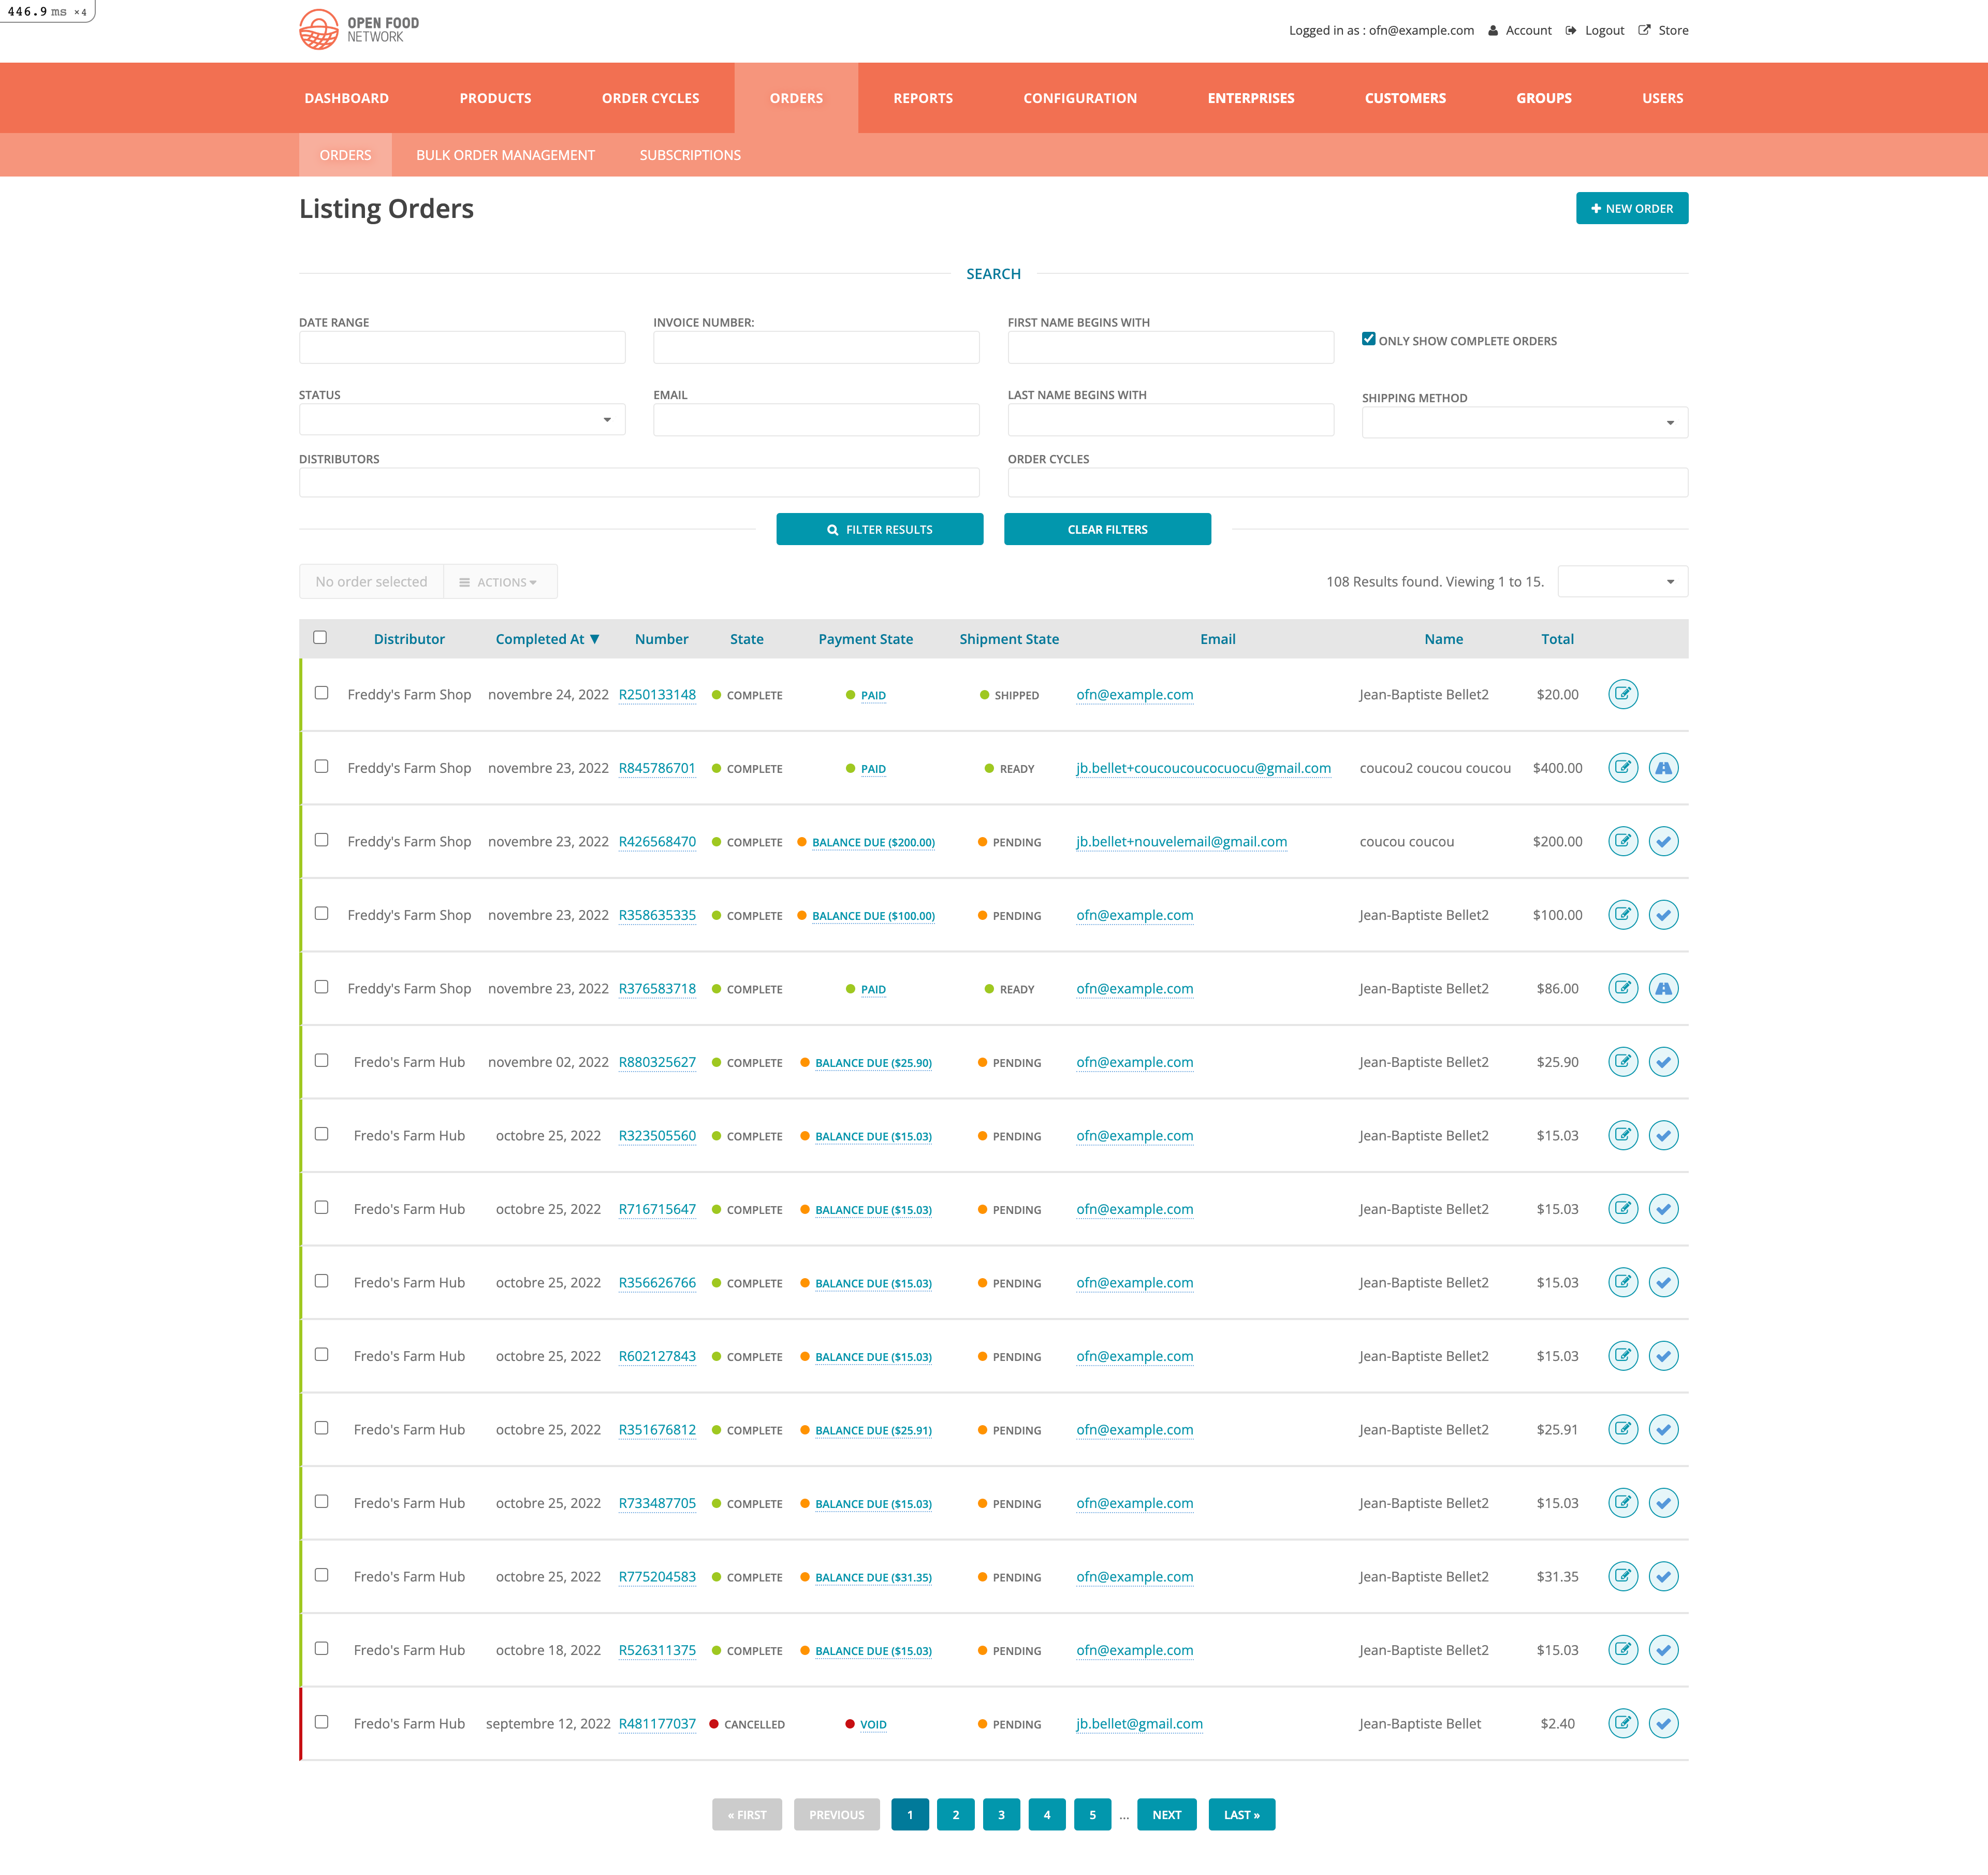
Task: Click the Account person icon in the header
Action: click(x=1493, y=30)
